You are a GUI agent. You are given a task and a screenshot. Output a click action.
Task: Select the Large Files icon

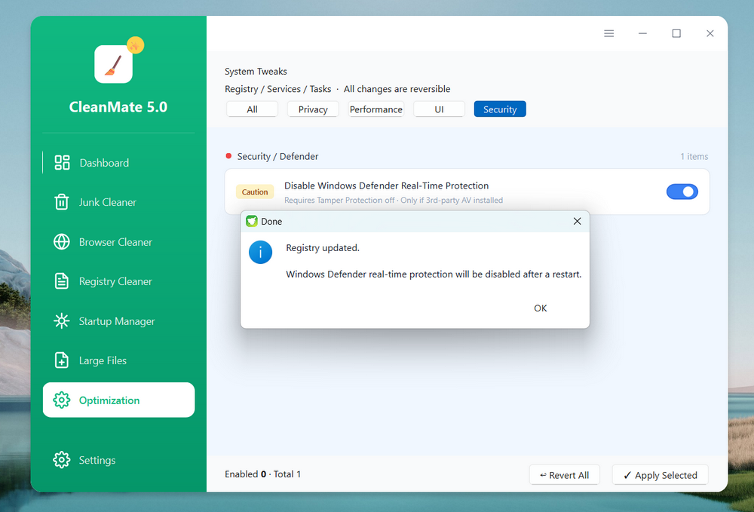(x=62, y=360)
